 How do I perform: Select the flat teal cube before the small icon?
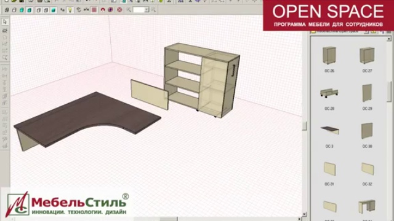click(54, 10)
